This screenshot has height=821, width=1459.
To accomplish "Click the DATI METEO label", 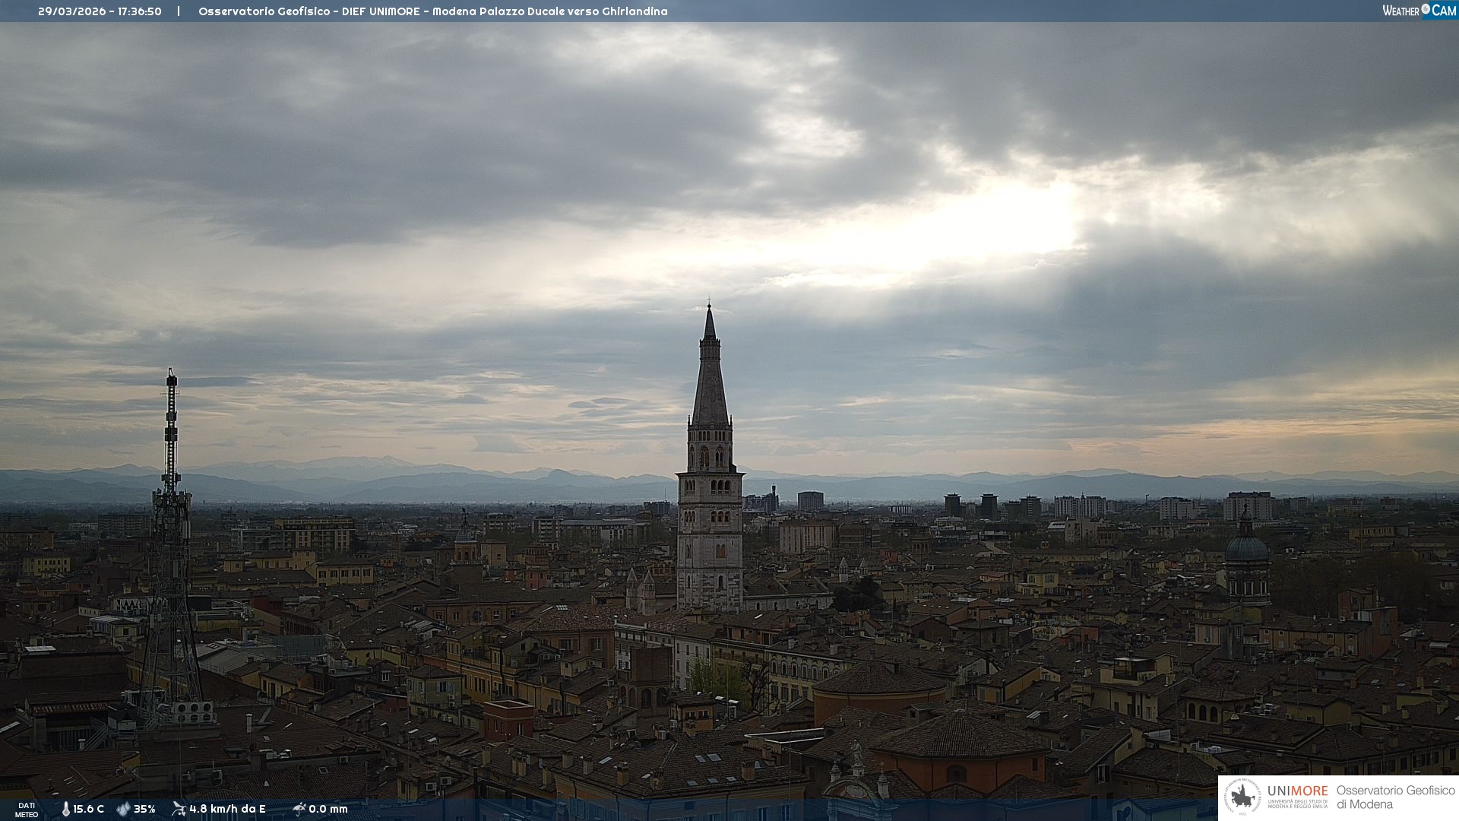I will tap(27, 810).
